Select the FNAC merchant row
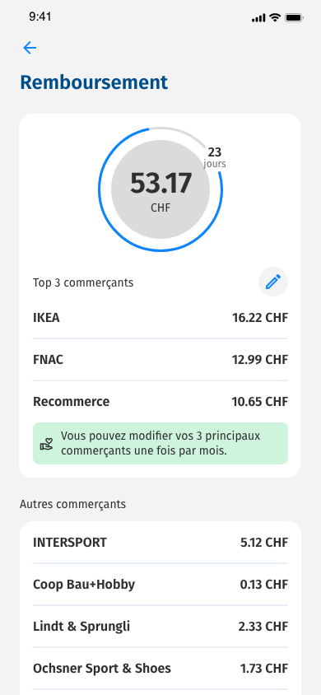The height and width of the screenshot is (695, 321). click(160, 360)
